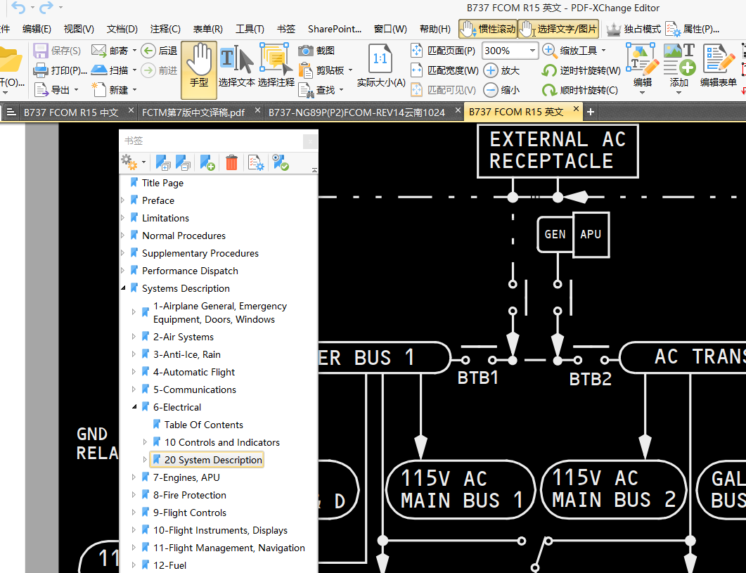
Task: Switch to the FCTM第7版中文译稿.pdf tab
Action: (x=193, y=112)
